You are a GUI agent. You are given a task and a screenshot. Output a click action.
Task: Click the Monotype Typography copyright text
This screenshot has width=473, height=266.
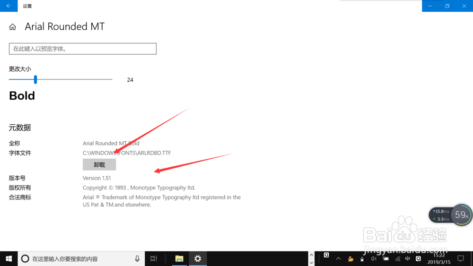(139, 188)
